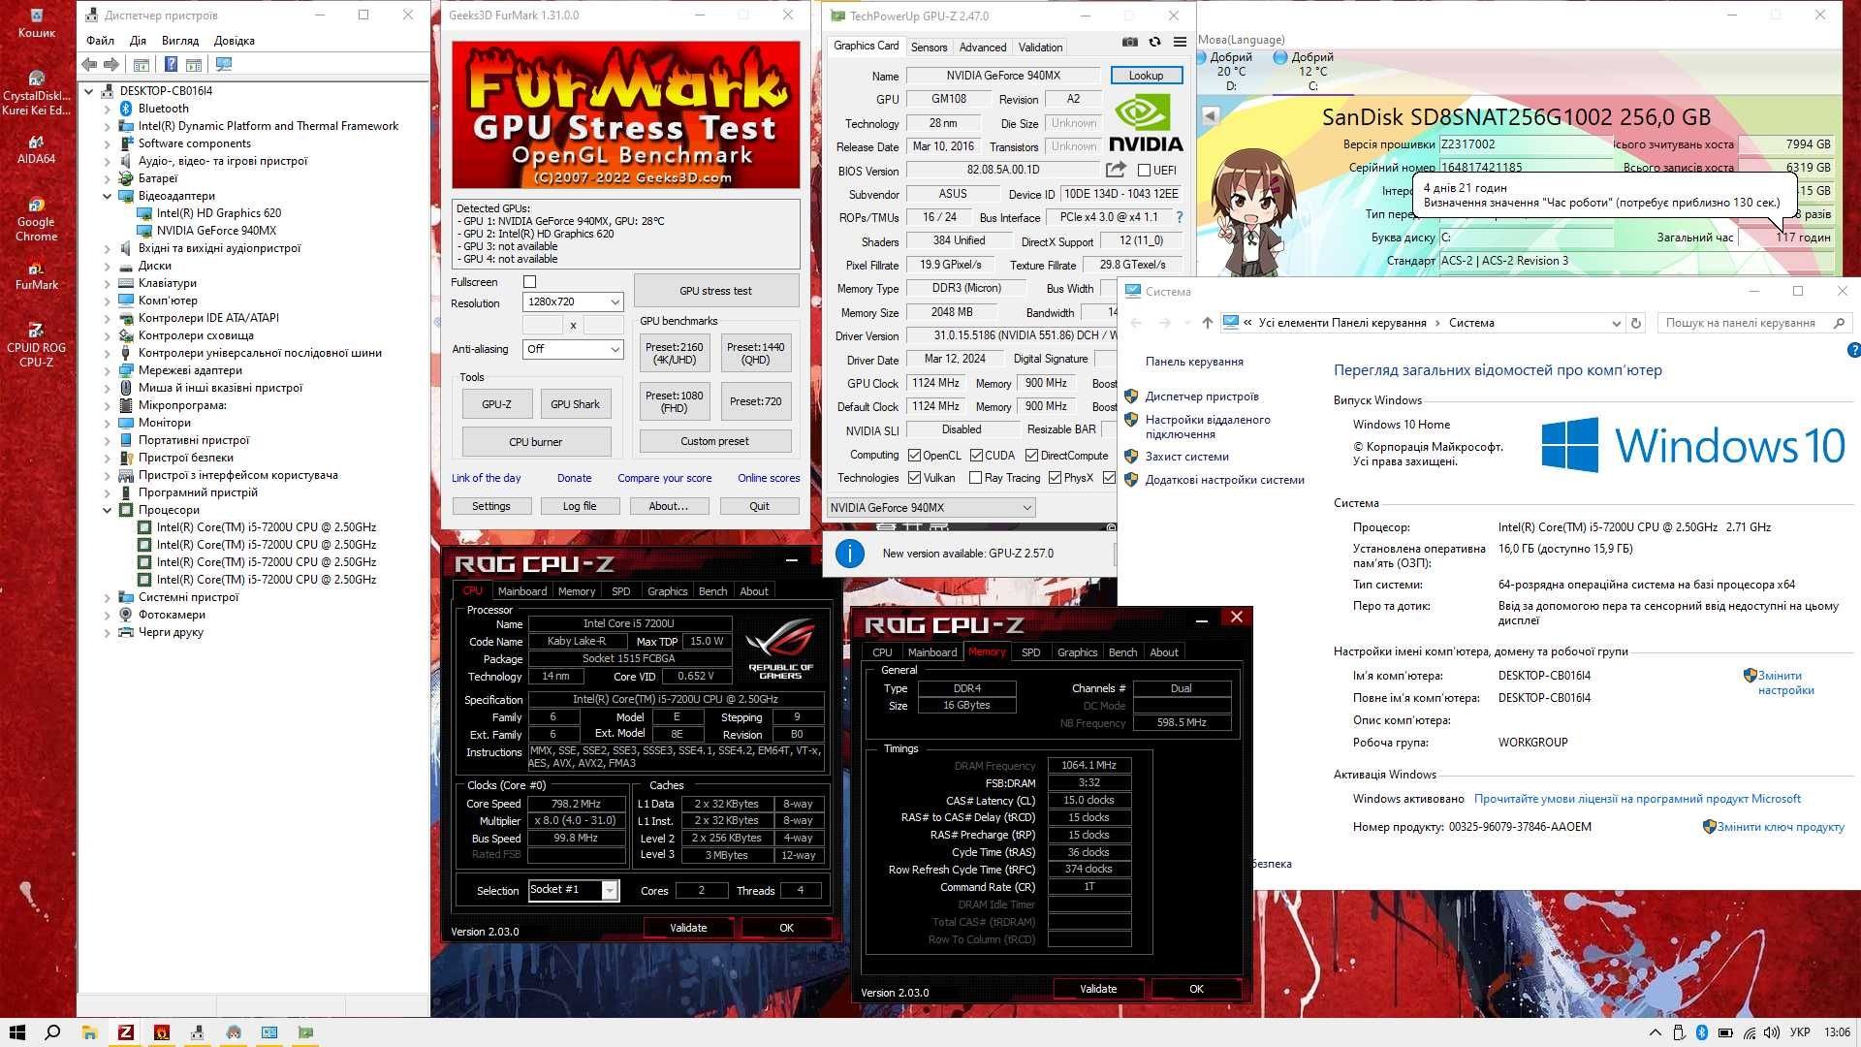This screenshot has width=1861, height=1047.
Task: Open FurMark Resolution dropdown
Action: click(573, 301)
